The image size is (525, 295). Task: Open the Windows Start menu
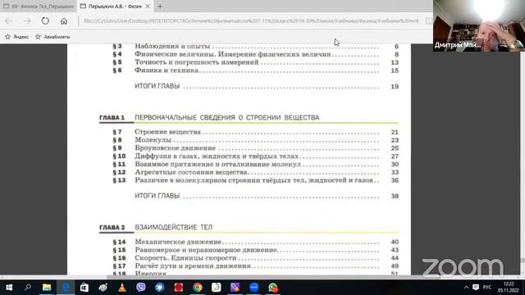(x=9, y=288)
